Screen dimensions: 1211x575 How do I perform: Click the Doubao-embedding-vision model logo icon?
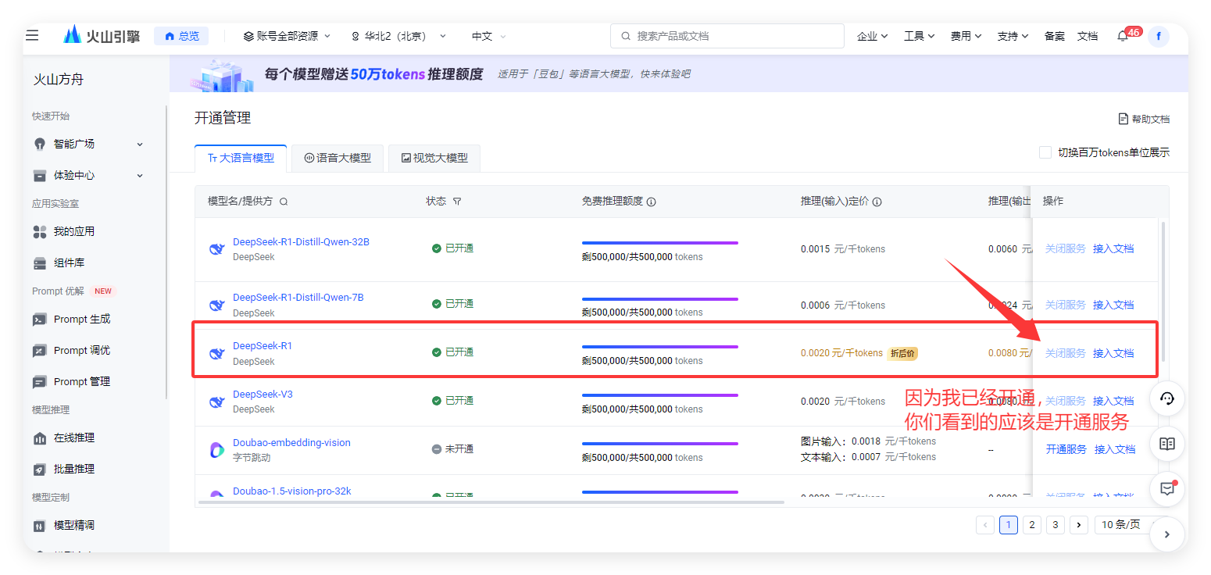point(217,450)
